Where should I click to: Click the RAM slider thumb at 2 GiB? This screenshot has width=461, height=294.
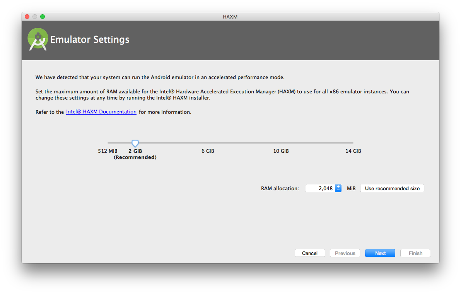(135, 143)
